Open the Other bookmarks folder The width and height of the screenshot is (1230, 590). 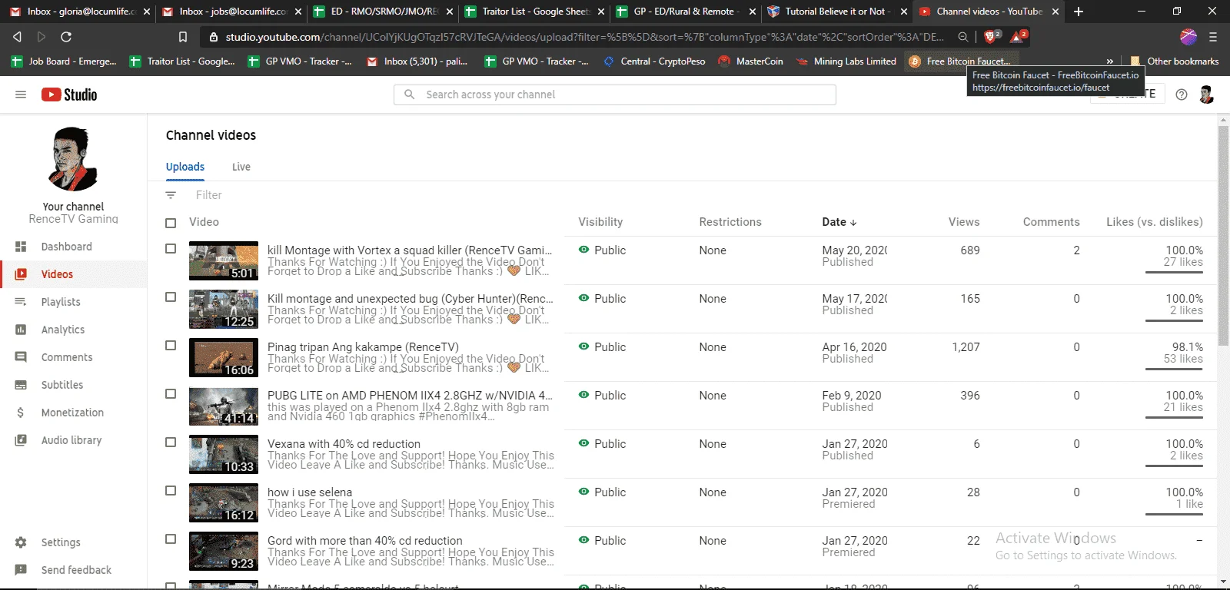[x=1175, y=61]
